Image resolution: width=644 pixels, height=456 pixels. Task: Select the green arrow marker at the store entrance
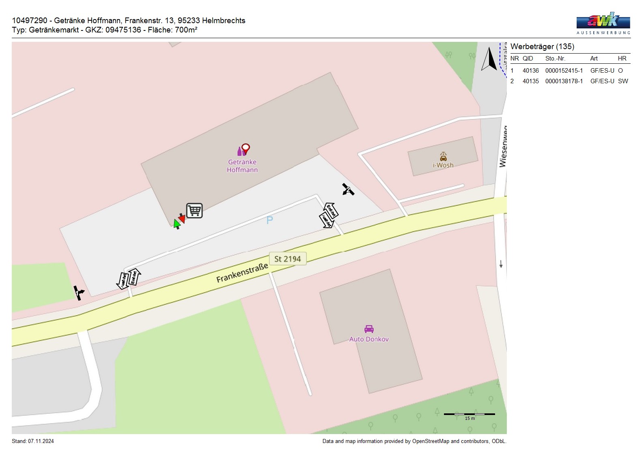tap(177, 224)
